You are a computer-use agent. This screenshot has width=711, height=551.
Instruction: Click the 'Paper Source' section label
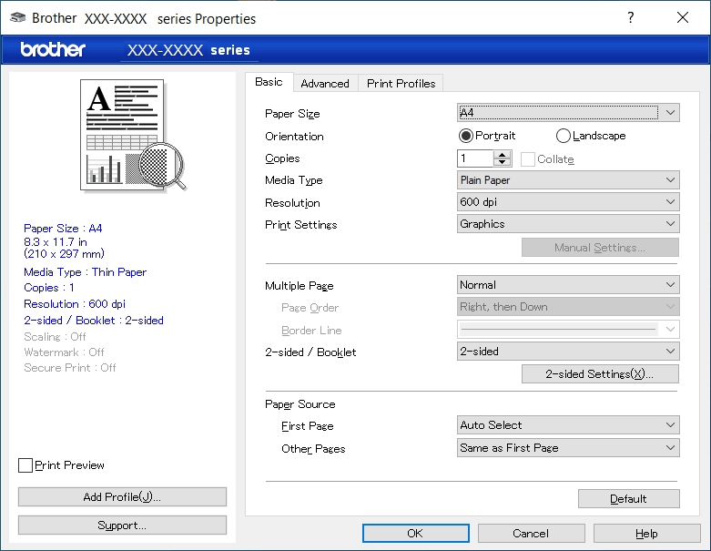(300, 404)
